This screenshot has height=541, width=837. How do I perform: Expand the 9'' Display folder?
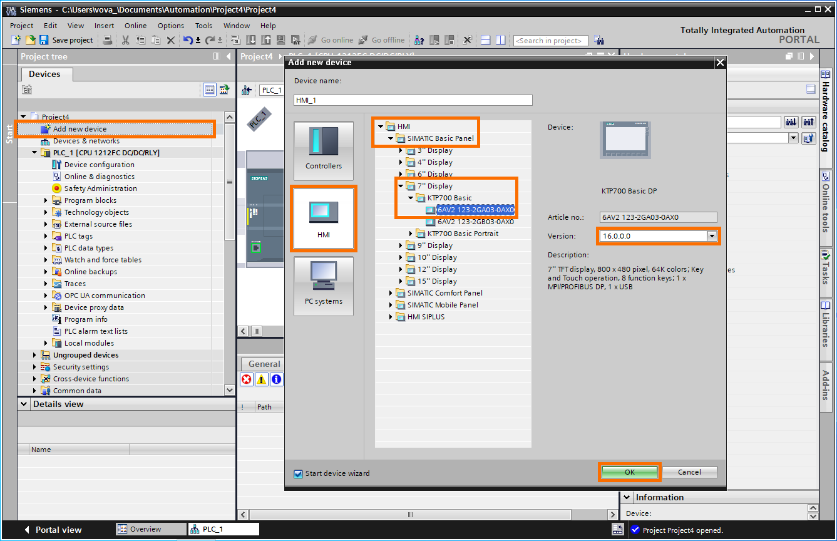pos(401,245)
